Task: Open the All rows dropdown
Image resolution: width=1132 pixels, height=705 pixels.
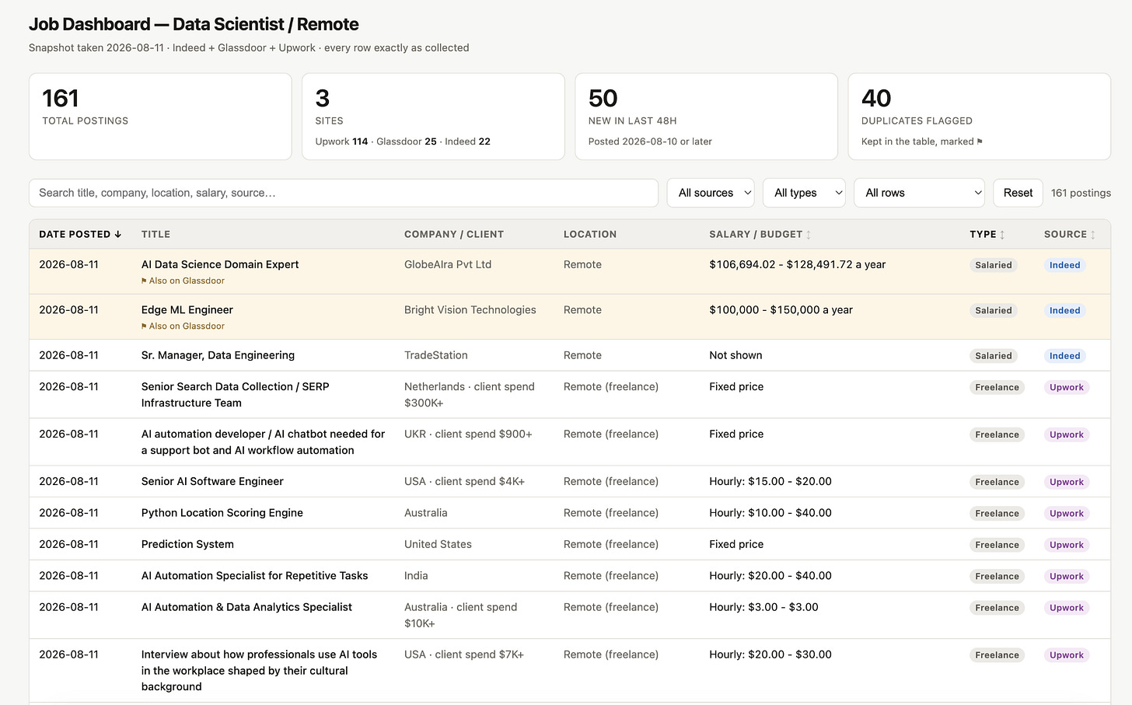Action: (x=919, y=193)
